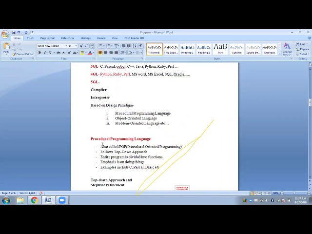Paste clipboard contents

coord(6,49)
